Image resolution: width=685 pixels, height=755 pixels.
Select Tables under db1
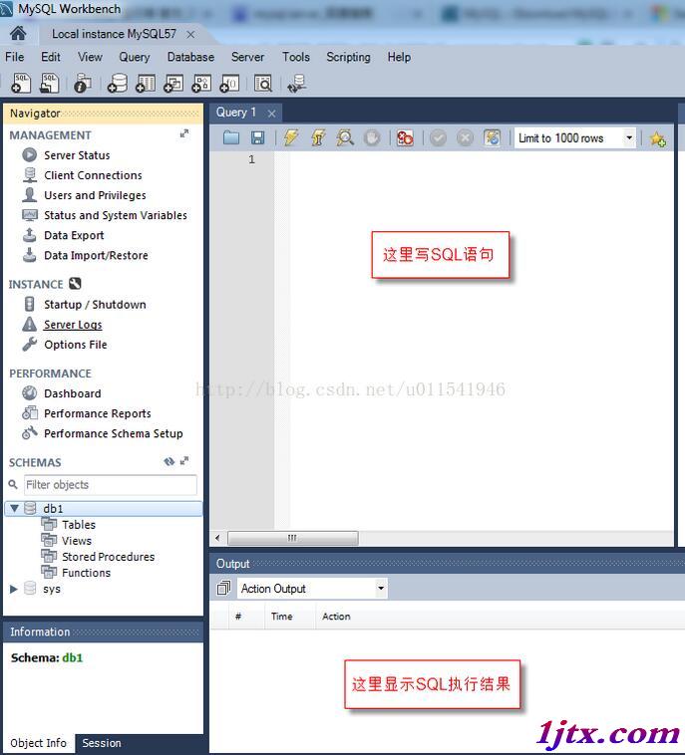tap(79, 524)
